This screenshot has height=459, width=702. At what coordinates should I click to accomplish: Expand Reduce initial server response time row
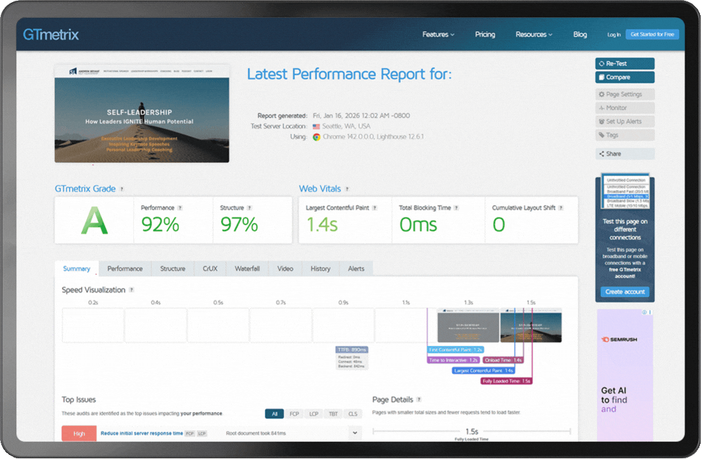(355, 433)
